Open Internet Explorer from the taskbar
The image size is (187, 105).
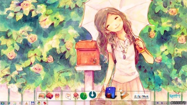pyautogui.click(x=9, y=103)
